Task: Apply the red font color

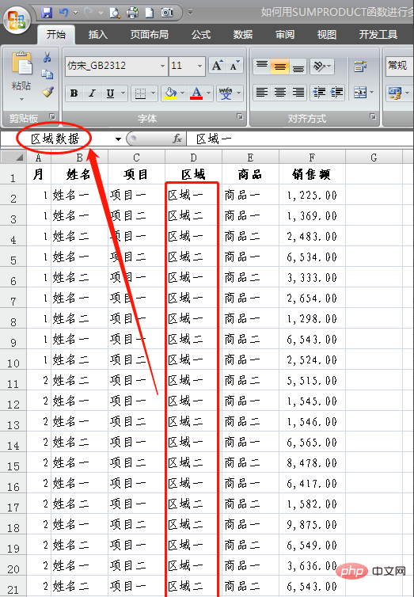Action: [196, 93]
